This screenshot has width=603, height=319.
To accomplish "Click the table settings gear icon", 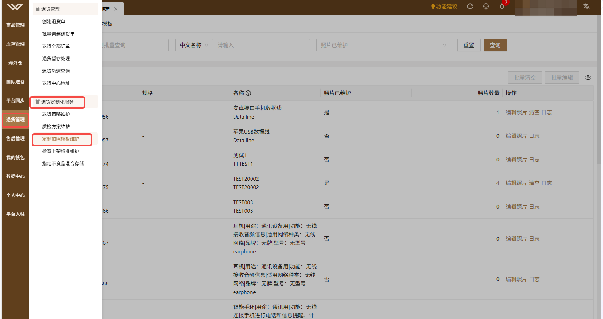I will 588,78.
